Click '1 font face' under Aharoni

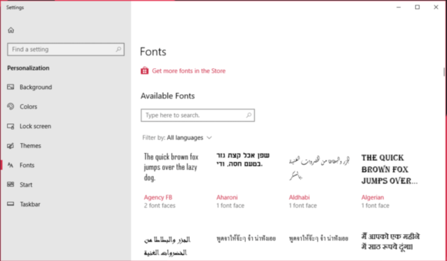230,206
